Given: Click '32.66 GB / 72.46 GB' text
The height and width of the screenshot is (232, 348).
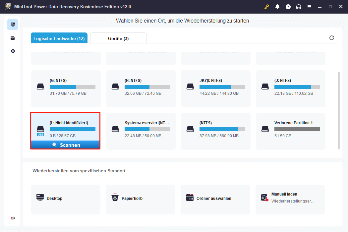Looking at the screenshot, I should [143, 93].
